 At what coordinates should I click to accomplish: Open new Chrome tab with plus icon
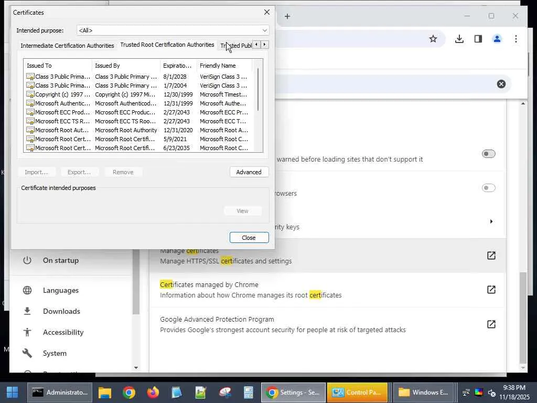[x=287, y=16]
